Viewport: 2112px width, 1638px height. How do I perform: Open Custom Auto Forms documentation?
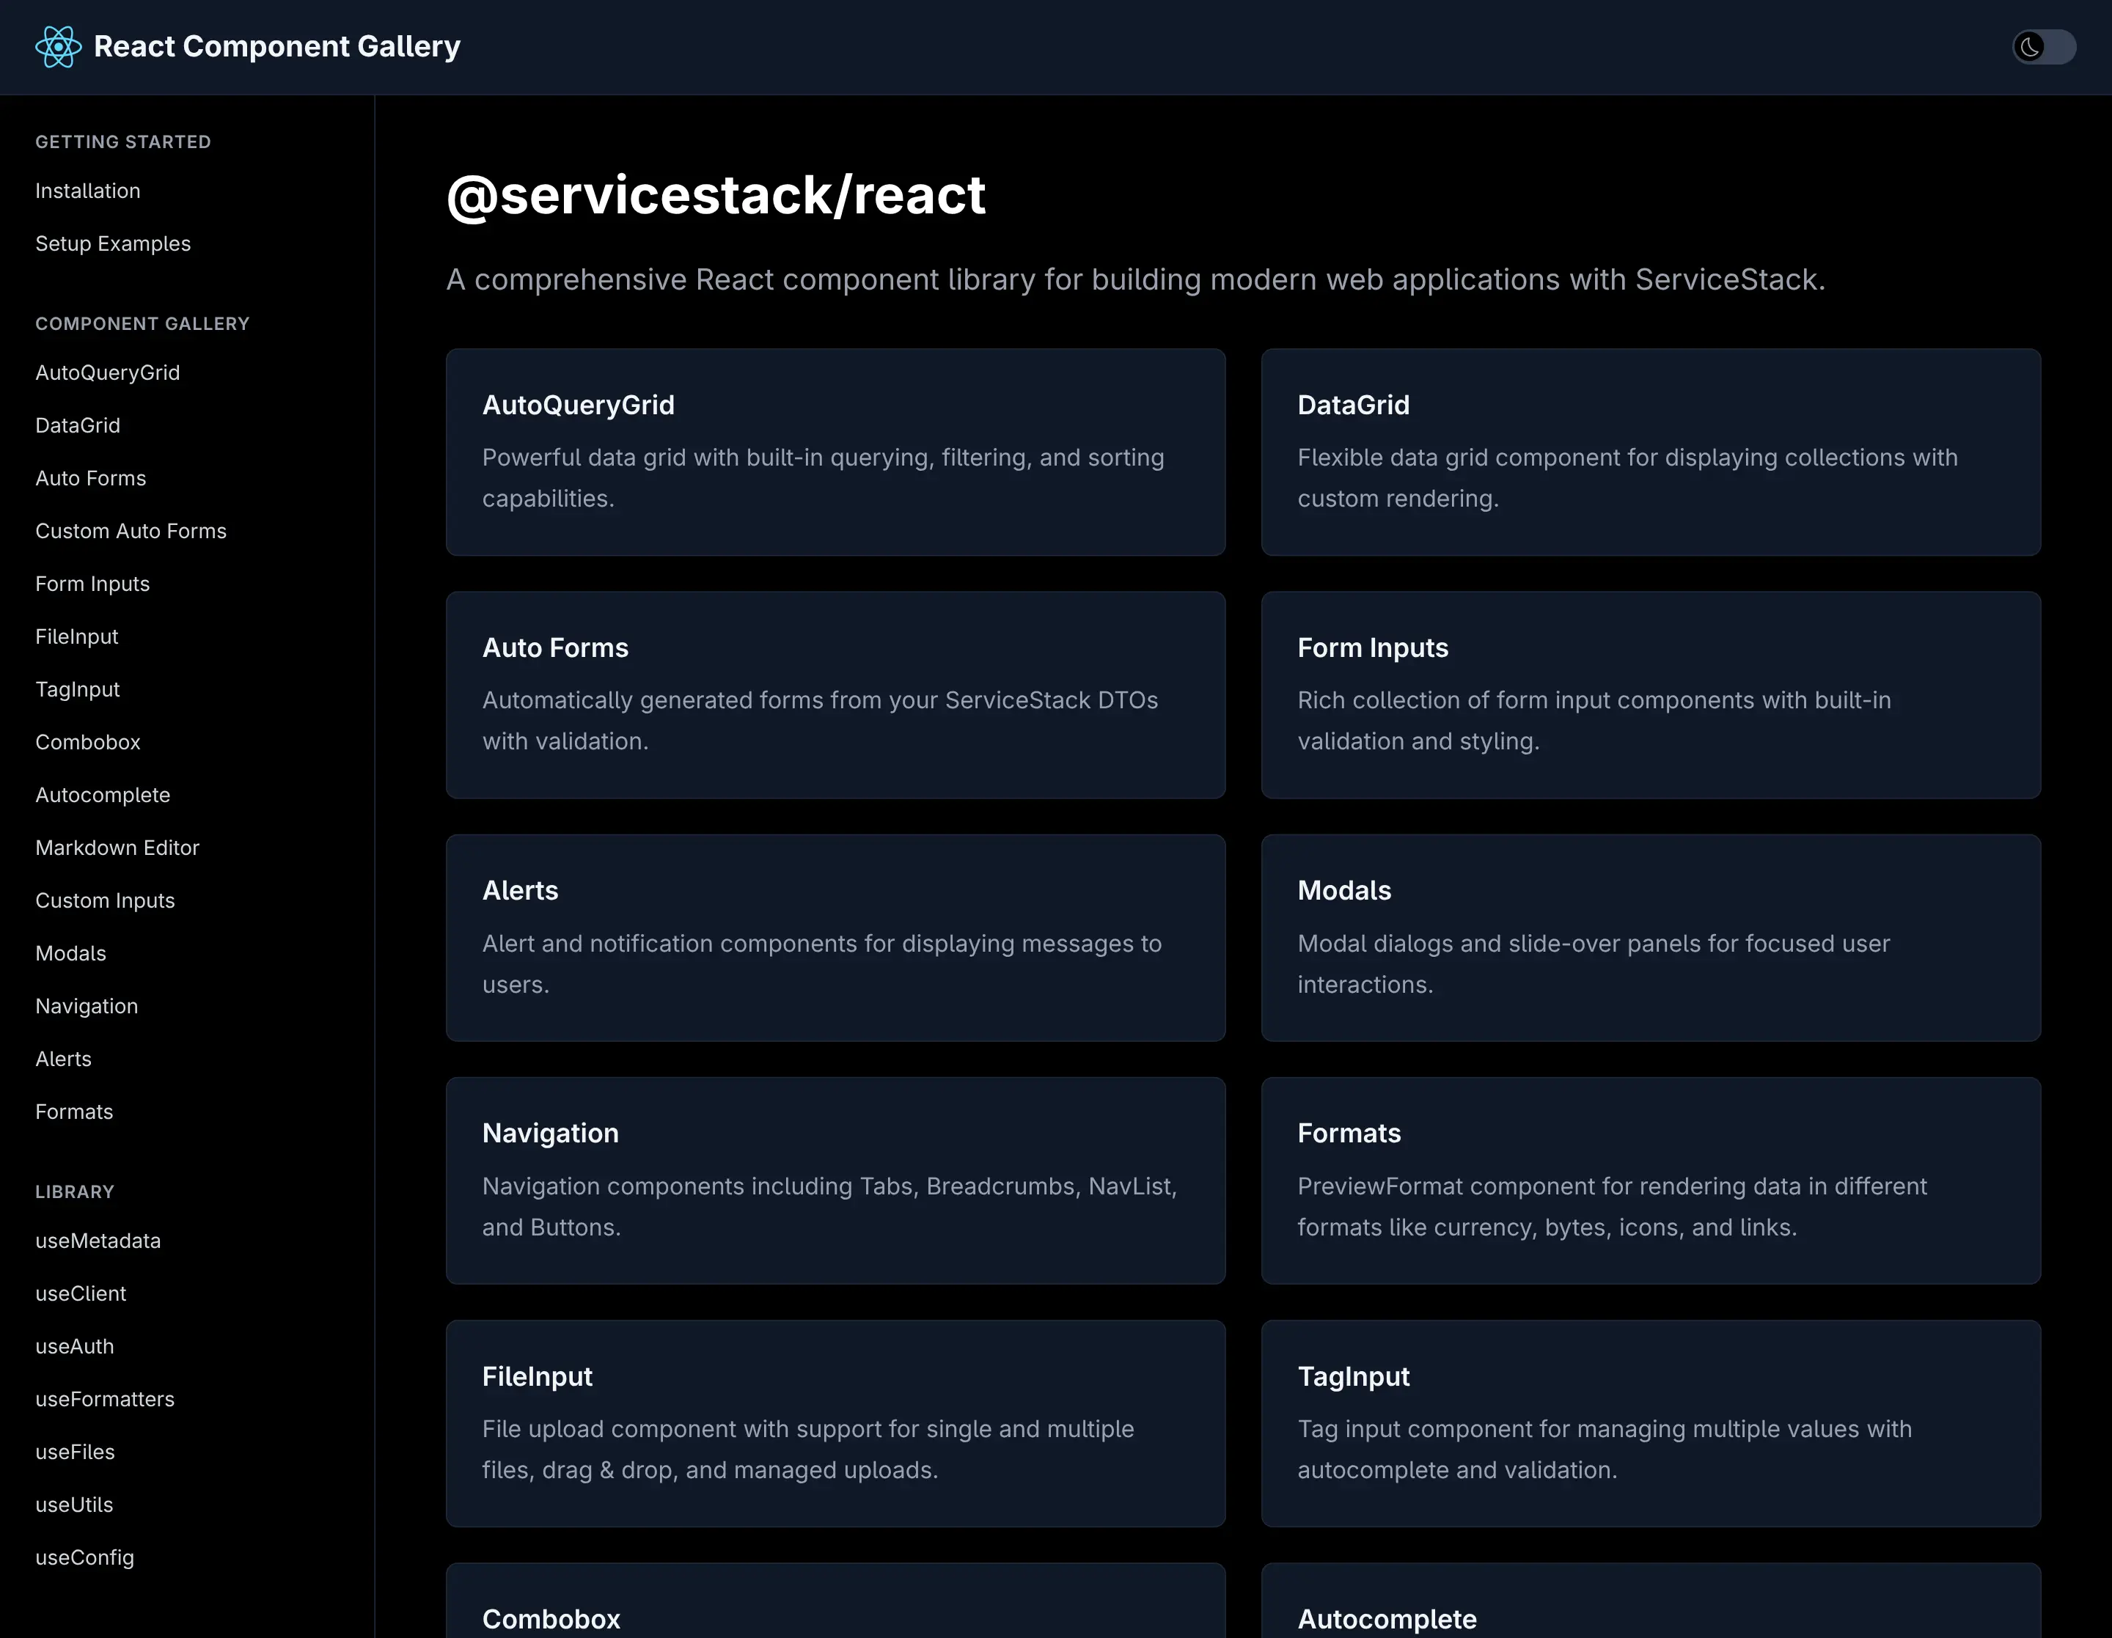(131, 530)
